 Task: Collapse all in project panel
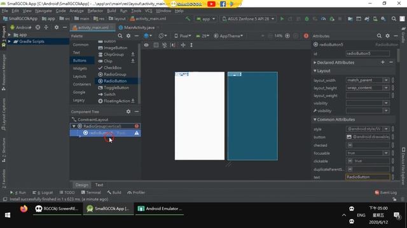click(46, 27)
